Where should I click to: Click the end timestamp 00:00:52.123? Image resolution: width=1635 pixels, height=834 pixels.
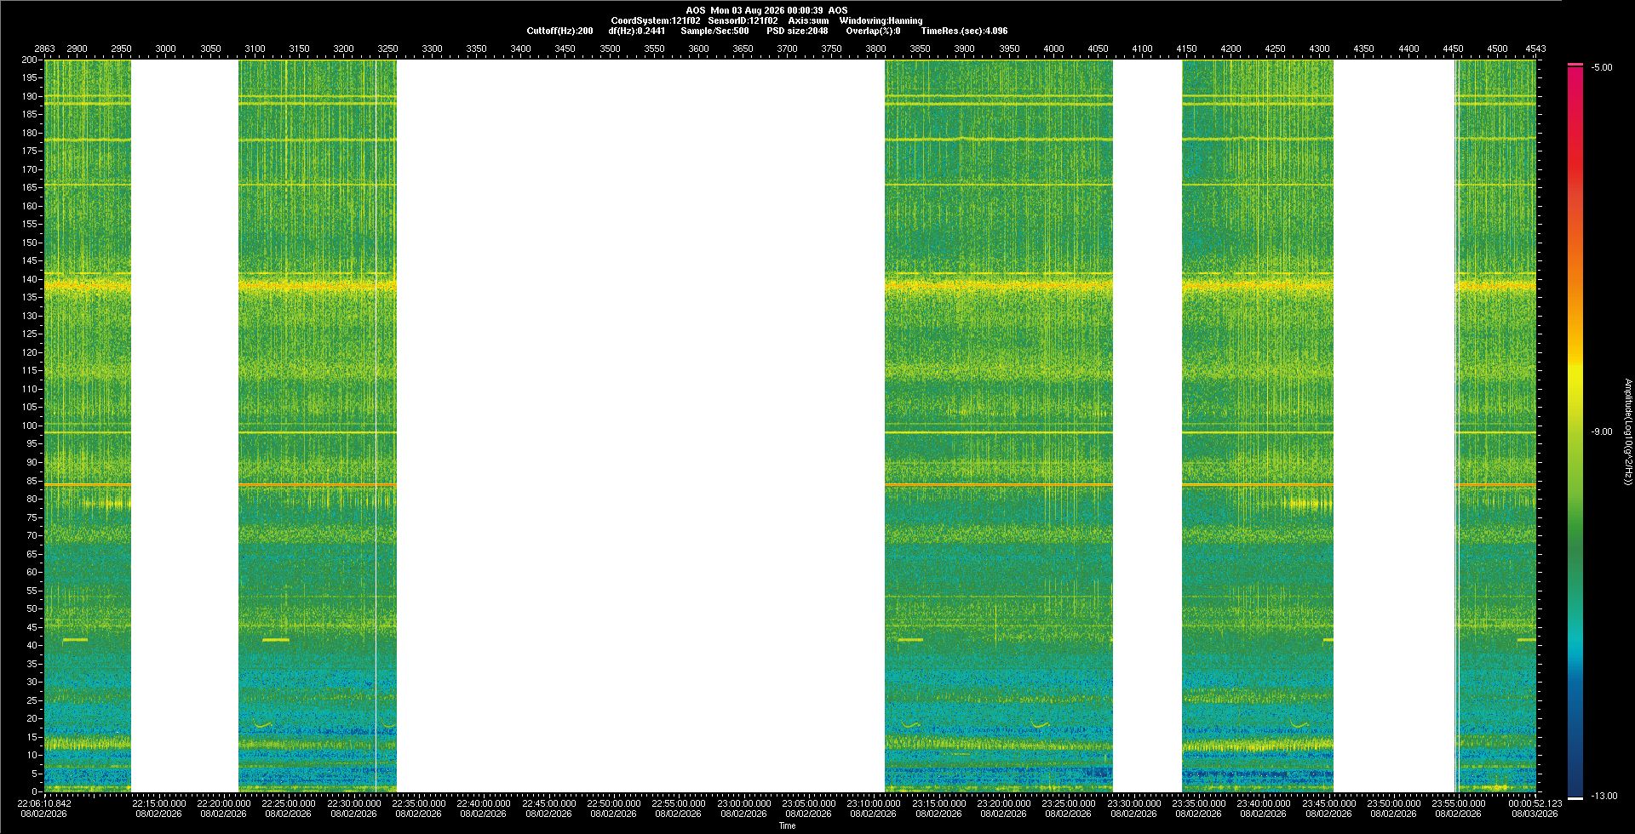[x=1535, y=803]
